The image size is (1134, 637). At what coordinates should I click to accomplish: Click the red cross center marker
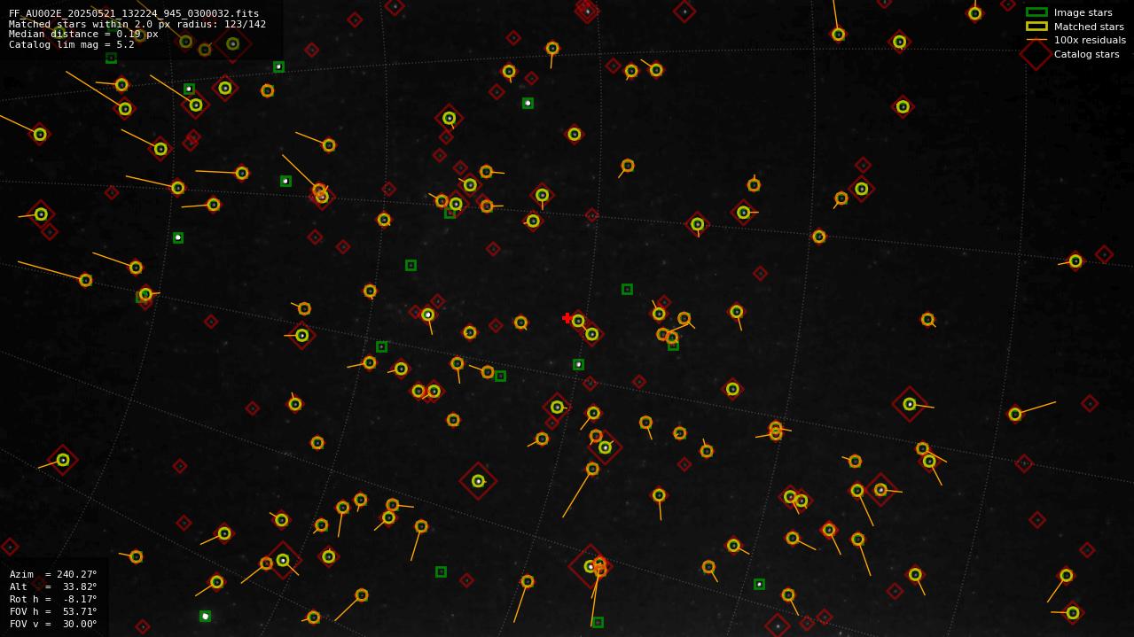(x=567, y=318)
